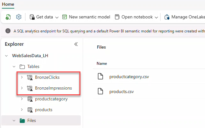This screenshot has height=128, width=205.
Task: Expand the BronzeImpressions table node
Action: point(21,88)
